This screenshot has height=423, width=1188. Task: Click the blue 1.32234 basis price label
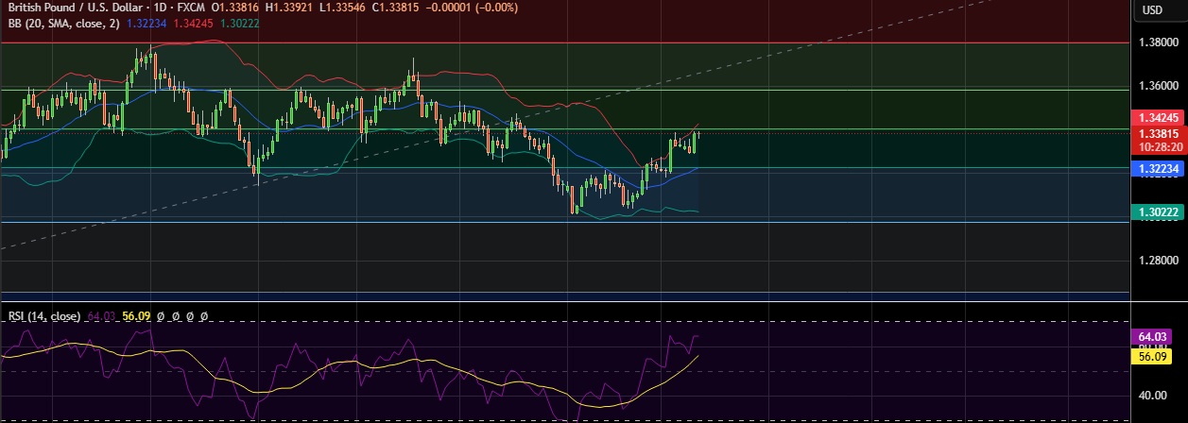[x=1158, y=167]
